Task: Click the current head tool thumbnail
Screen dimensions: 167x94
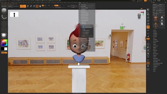Action: pyautogui.click(x=156, y=19)
